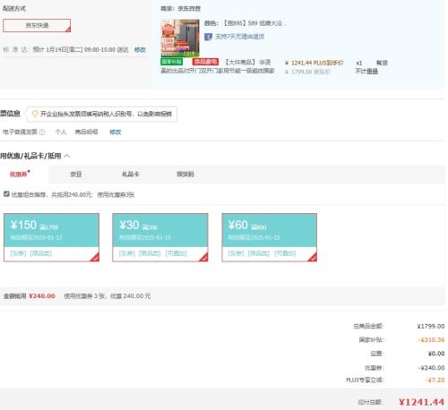
Task: Open the product title beginning 【大件商品】
Action: [218, 66]
